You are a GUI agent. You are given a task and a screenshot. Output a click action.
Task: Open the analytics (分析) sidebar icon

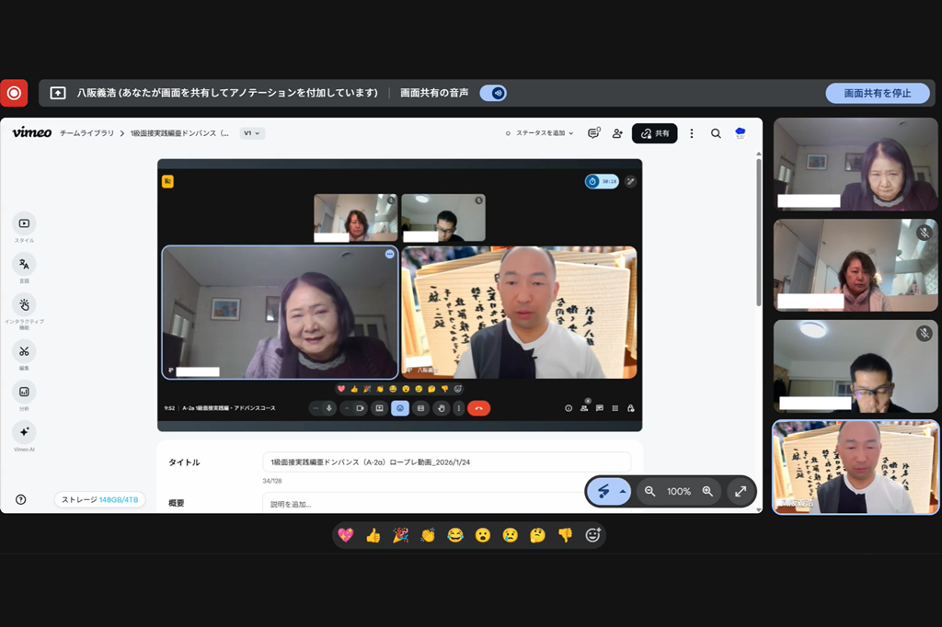24,392
